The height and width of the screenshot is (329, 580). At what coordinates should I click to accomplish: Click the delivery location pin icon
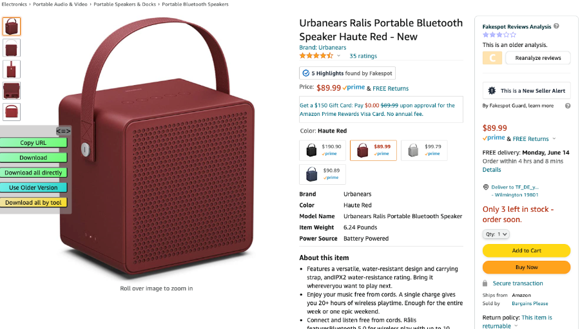(486, 187)
